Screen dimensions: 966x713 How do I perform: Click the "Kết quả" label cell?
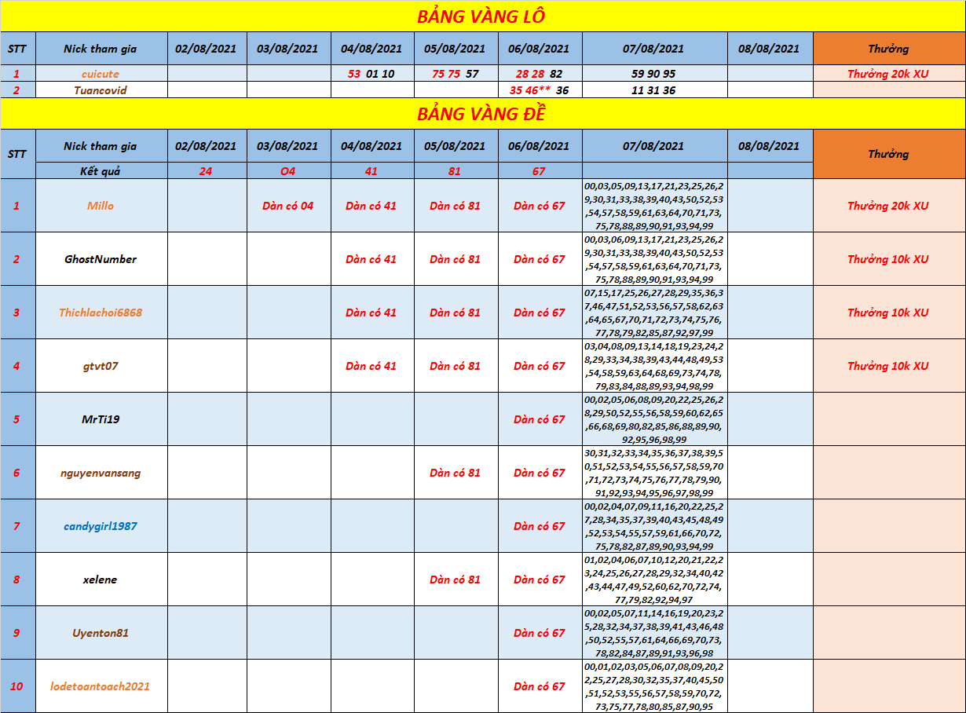coord(101,171)
